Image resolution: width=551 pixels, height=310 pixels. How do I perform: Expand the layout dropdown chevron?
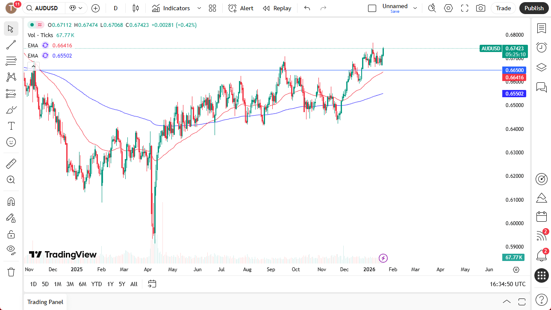(415, 8)
